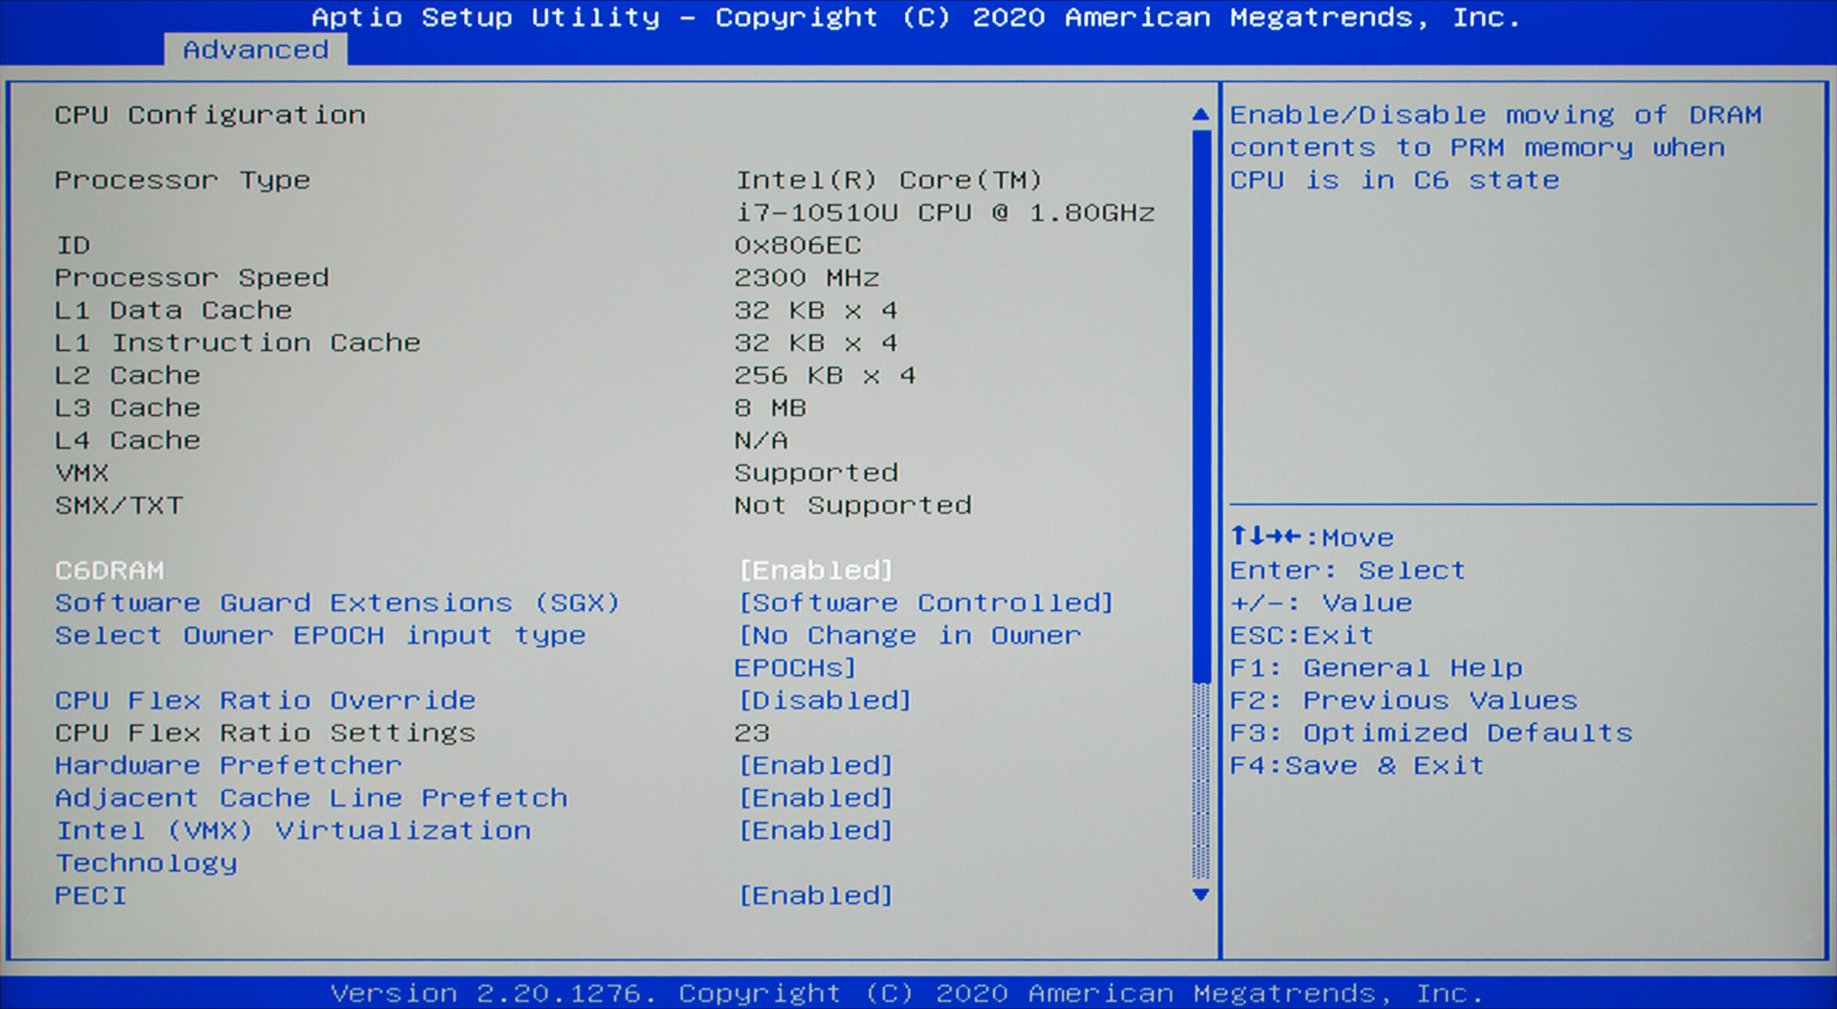Screen dimensions: 1837x1009
Task: Select Software Guard Extensions (SGX) label
Action: (337, 603)
